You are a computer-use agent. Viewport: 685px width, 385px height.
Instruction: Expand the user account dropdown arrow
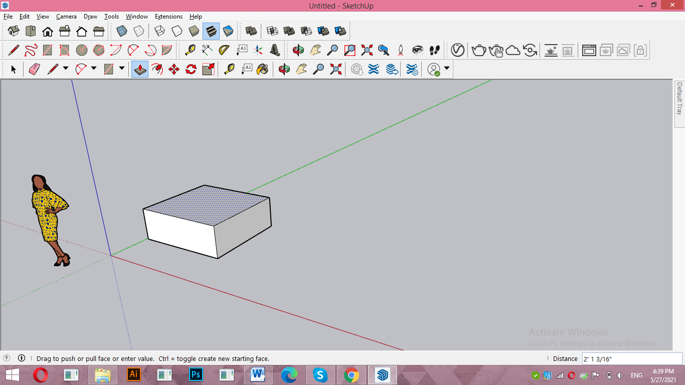point(446,69)
